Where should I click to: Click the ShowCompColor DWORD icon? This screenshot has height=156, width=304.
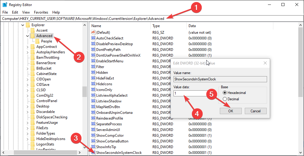(x=93, y=136)
